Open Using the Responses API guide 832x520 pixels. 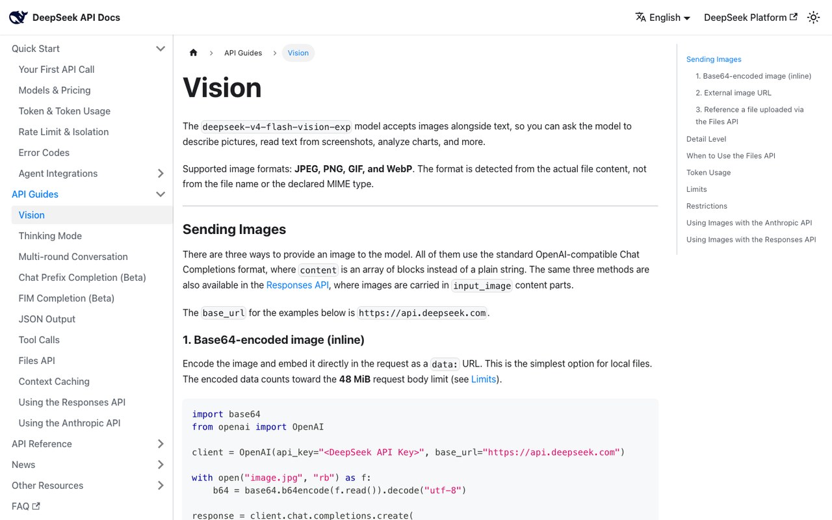pyautogui.click(x=72, y=402)
